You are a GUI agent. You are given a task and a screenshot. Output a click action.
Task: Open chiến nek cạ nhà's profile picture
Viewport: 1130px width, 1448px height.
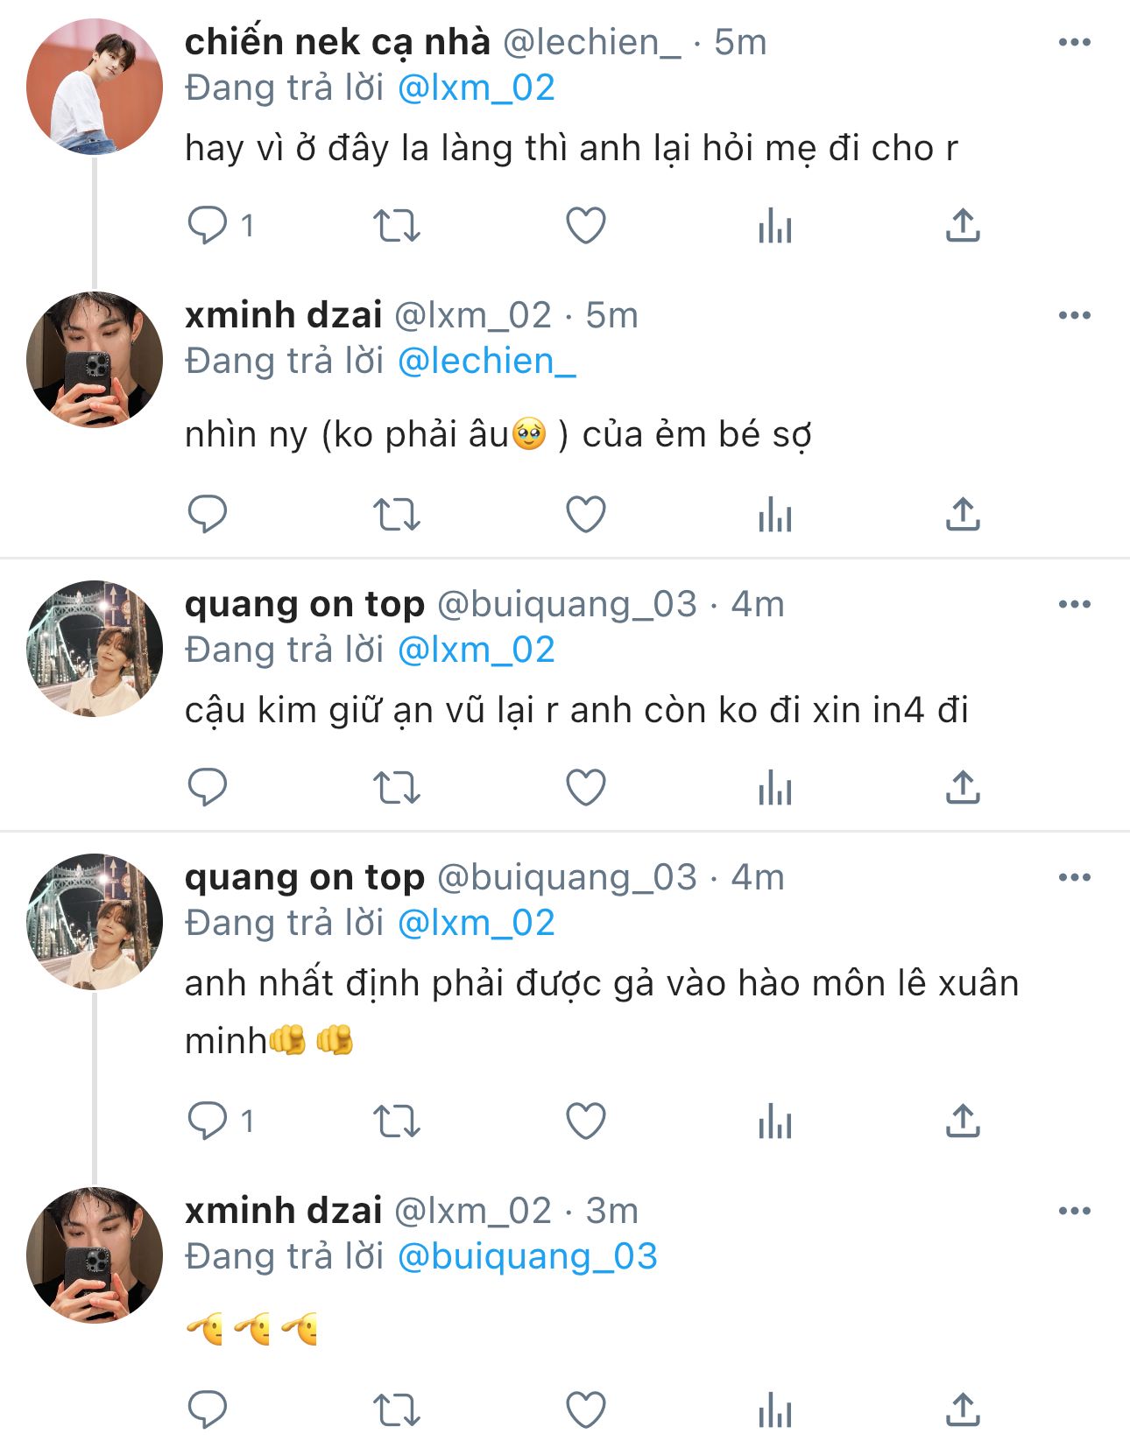(x=95, y=86)
